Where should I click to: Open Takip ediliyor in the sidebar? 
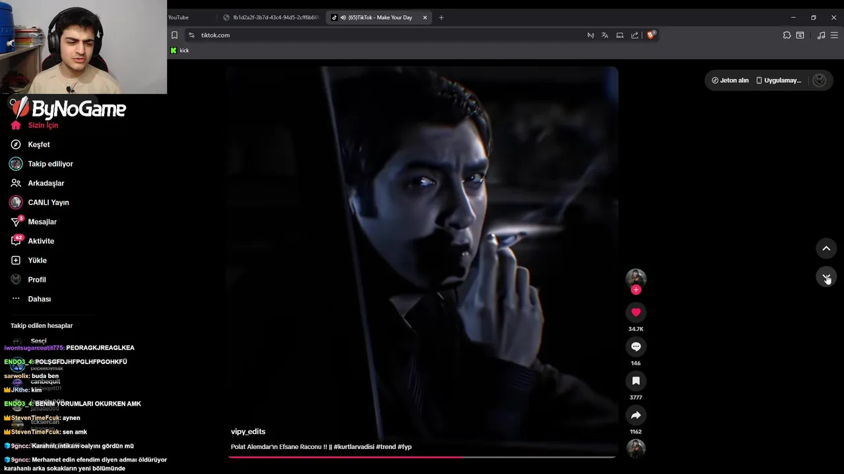tap(50, 164)
